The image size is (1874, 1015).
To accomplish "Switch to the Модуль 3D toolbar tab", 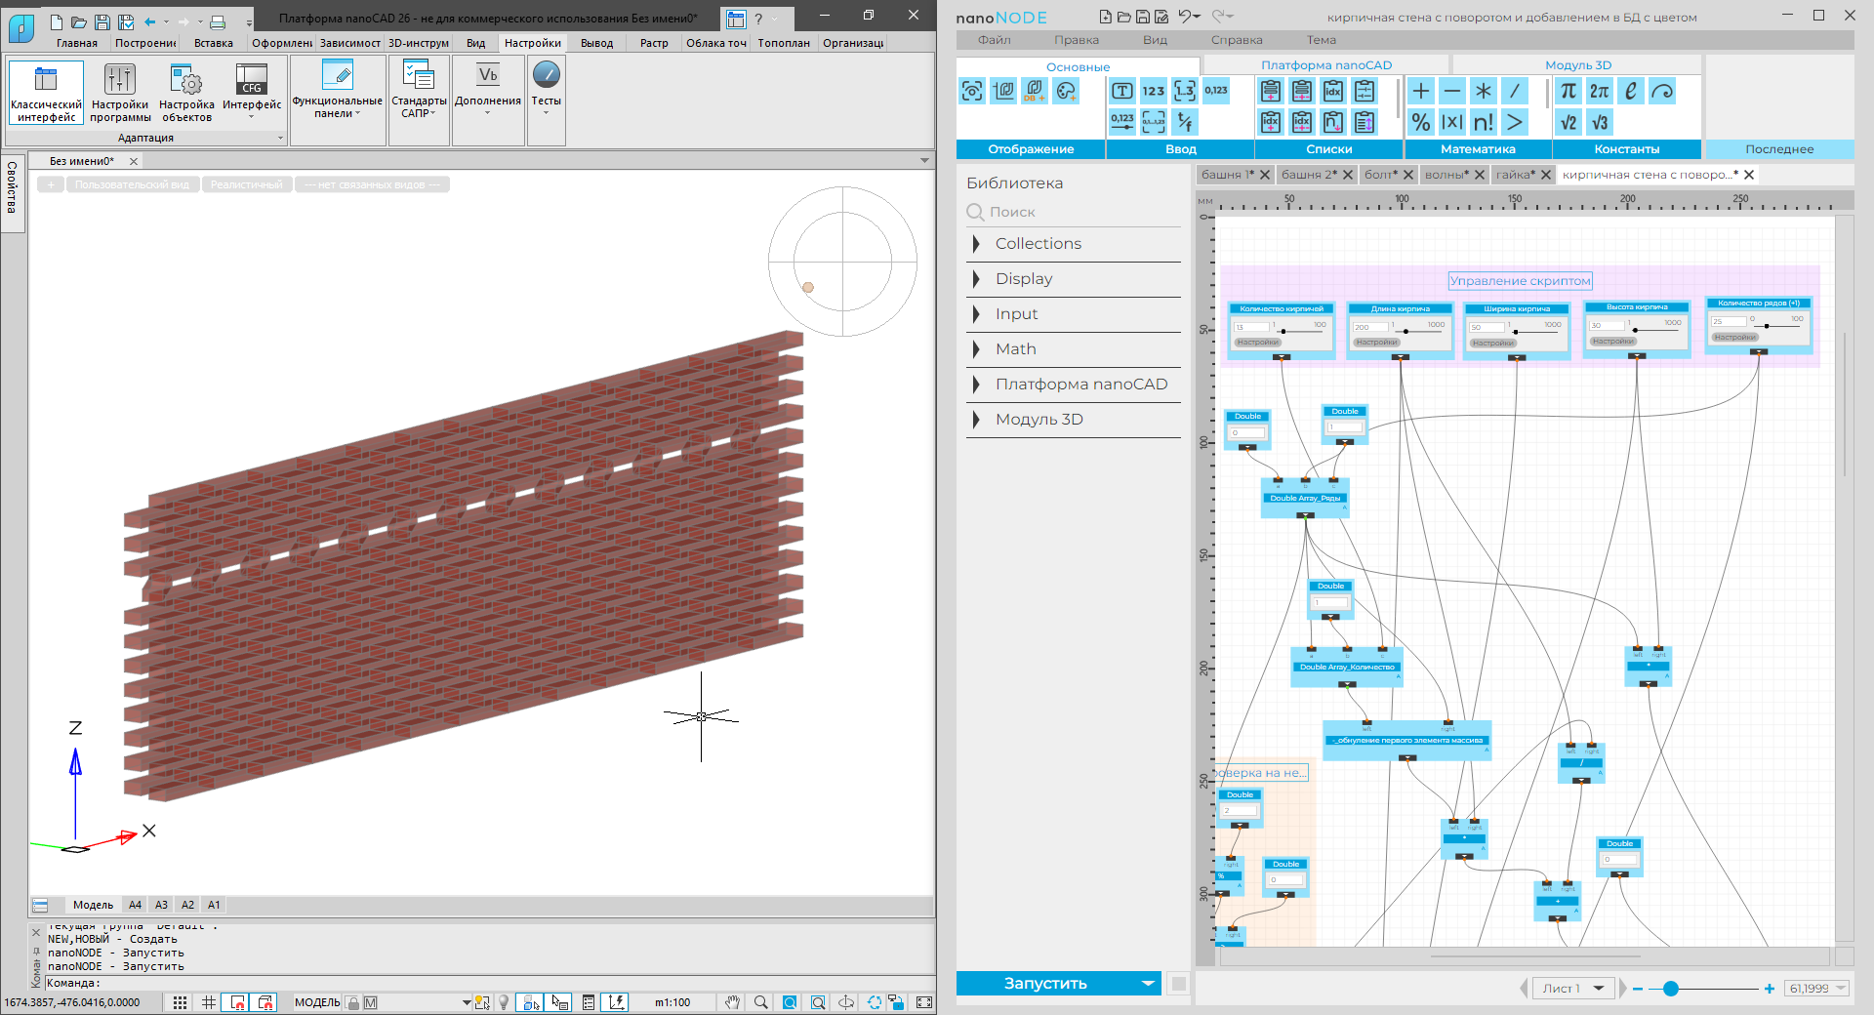I will point(1577,65).
